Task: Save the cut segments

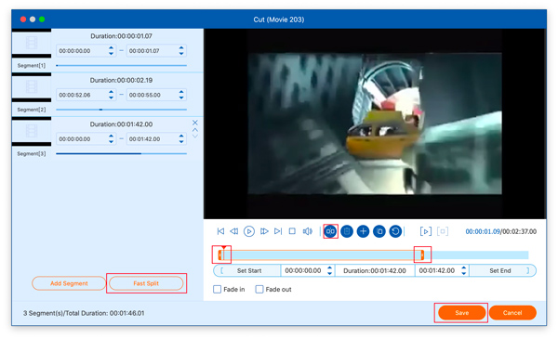Action: click(461, 313)
